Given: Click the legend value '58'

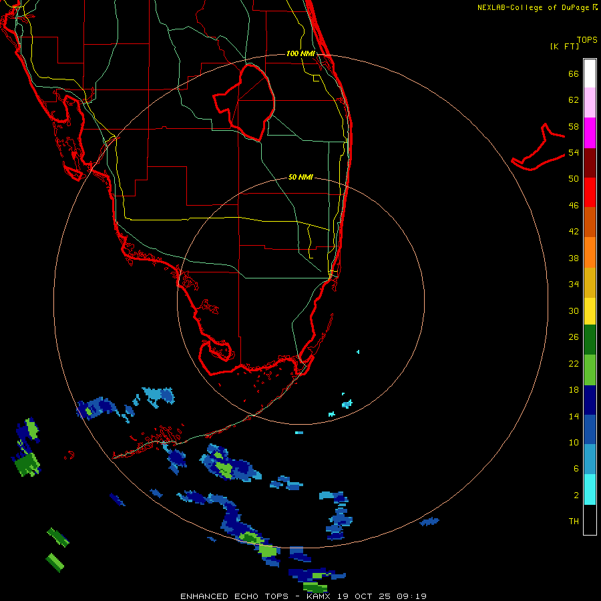Looking at the screenshot, I should click(574, 126).
